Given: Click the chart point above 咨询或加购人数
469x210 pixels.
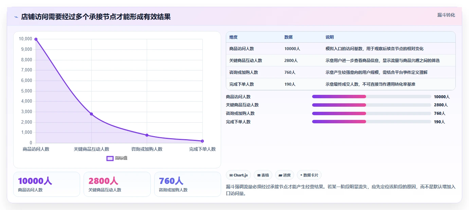Looking at the screenshot, I should (x=147, y=135).
